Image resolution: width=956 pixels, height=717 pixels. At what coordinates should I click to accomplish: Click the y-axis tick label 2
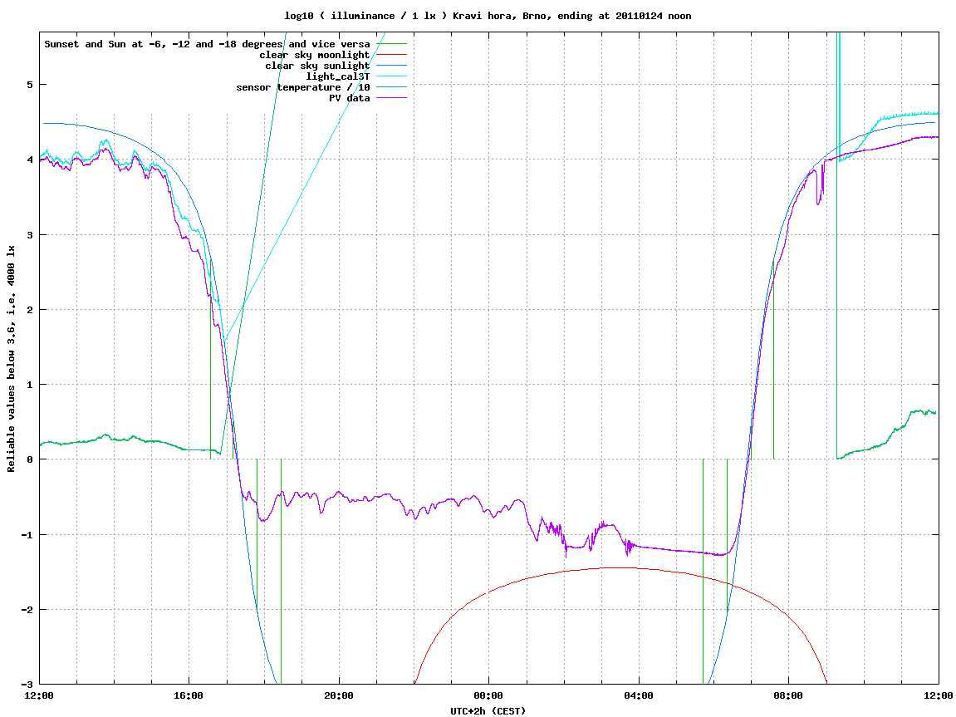[x=29, y=310]
